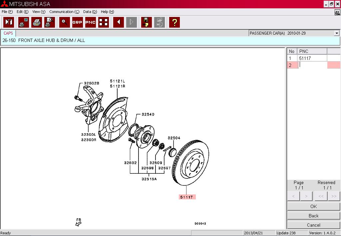Viewport: 341px width, 236px height.
Task: Open the Communication menu
Action: coord(64,12)
